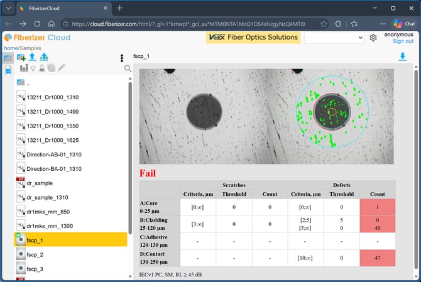This screenshot has width=421, height=282.
Task: Open fiber scope file fscp_3
Action: [71, 269]
